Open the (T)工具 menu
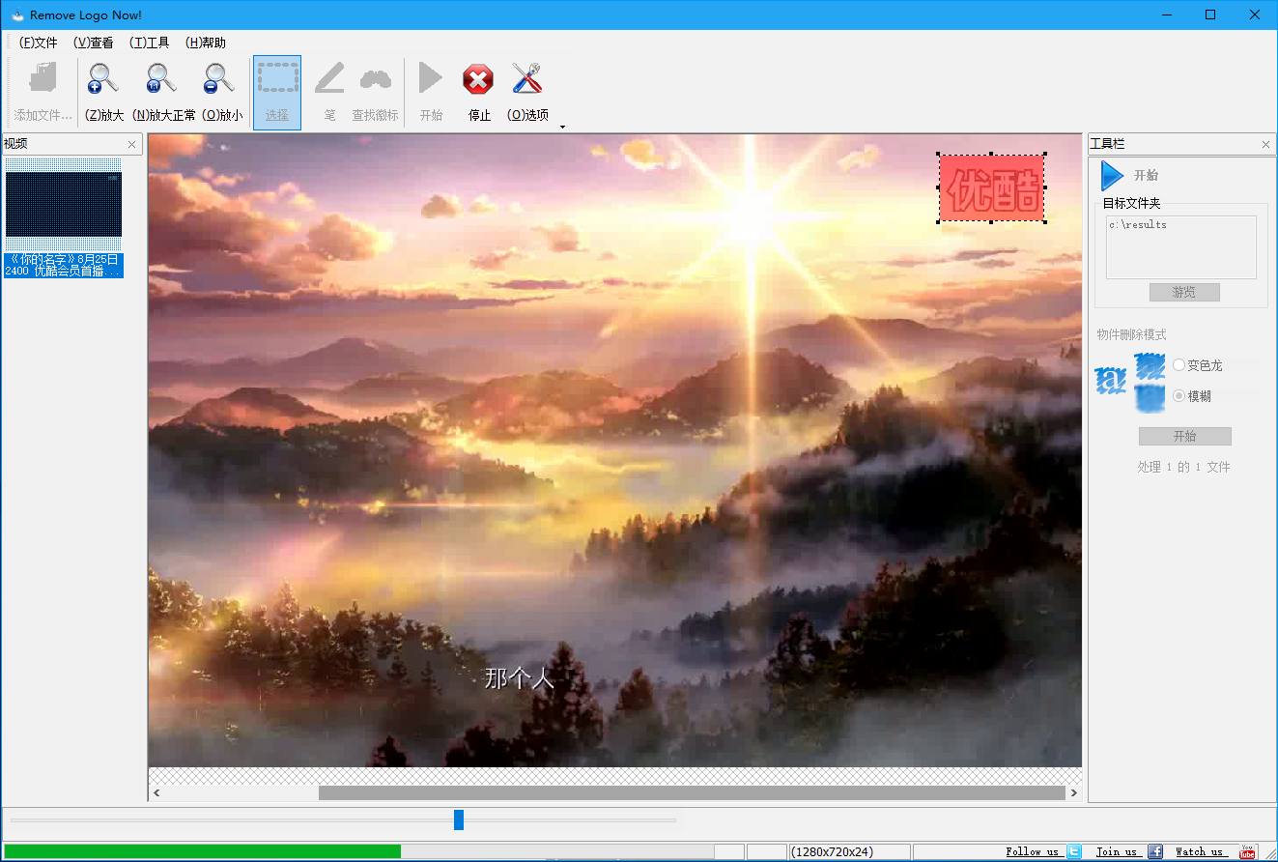 pos(149,43)
